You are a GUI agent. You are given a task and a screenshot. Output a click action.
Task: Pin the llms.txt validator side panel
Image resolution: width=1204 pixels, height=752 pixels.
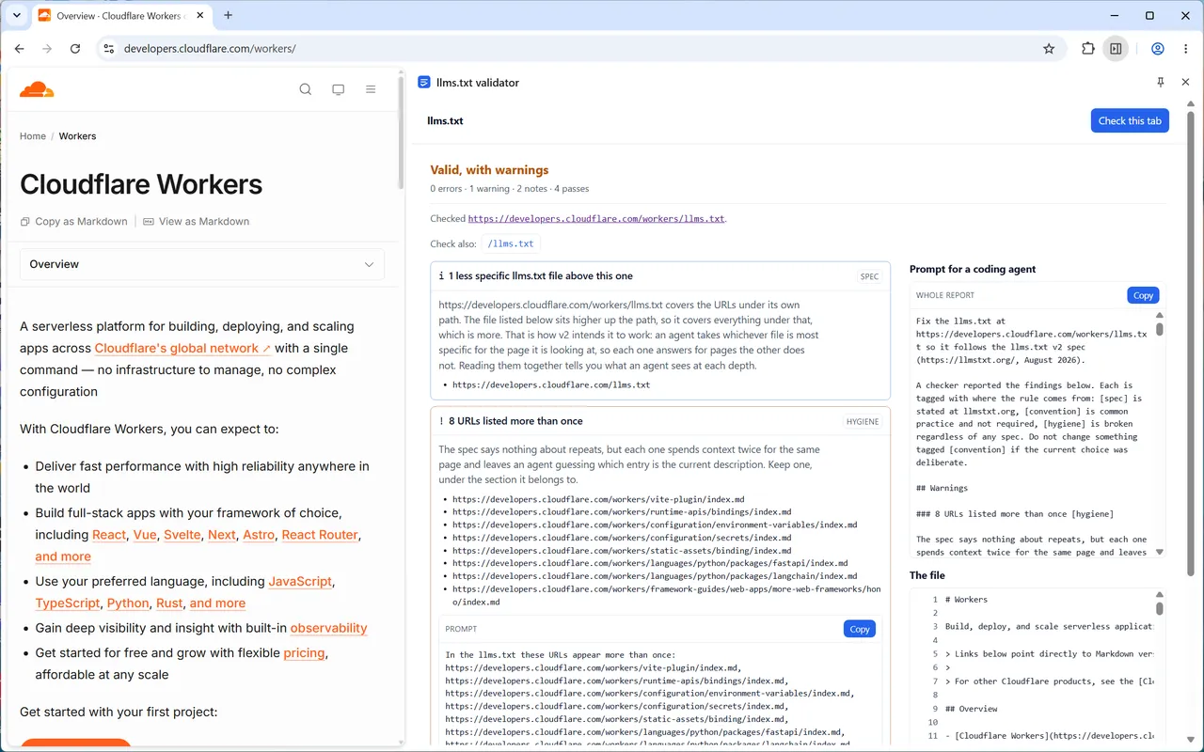tap(1161, 83)
